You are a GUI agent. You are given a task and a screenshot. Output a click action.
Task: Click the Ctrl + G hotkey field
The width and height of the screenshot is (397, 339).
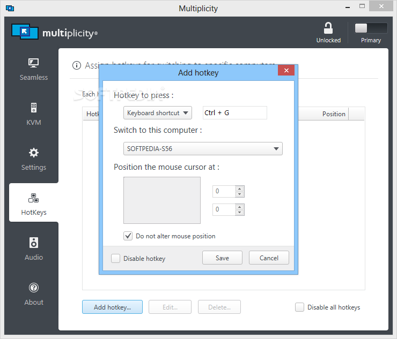coord(234,113)
